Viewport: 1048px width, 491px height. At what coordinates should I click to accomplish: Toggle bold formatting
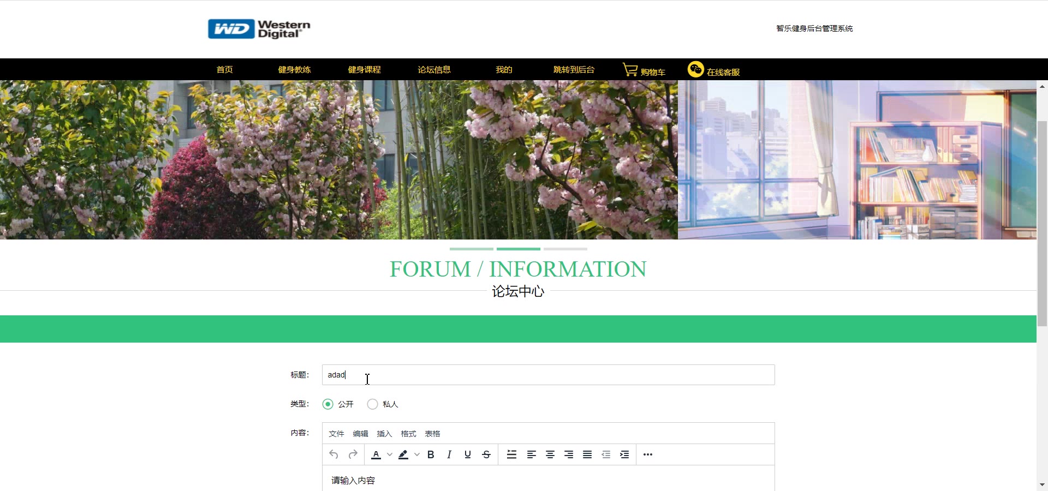coord(431,454)
